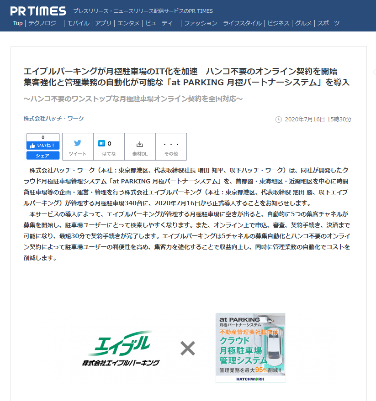Click the 株式会社ハッチ・ワーク company link

tap(54, 119)
